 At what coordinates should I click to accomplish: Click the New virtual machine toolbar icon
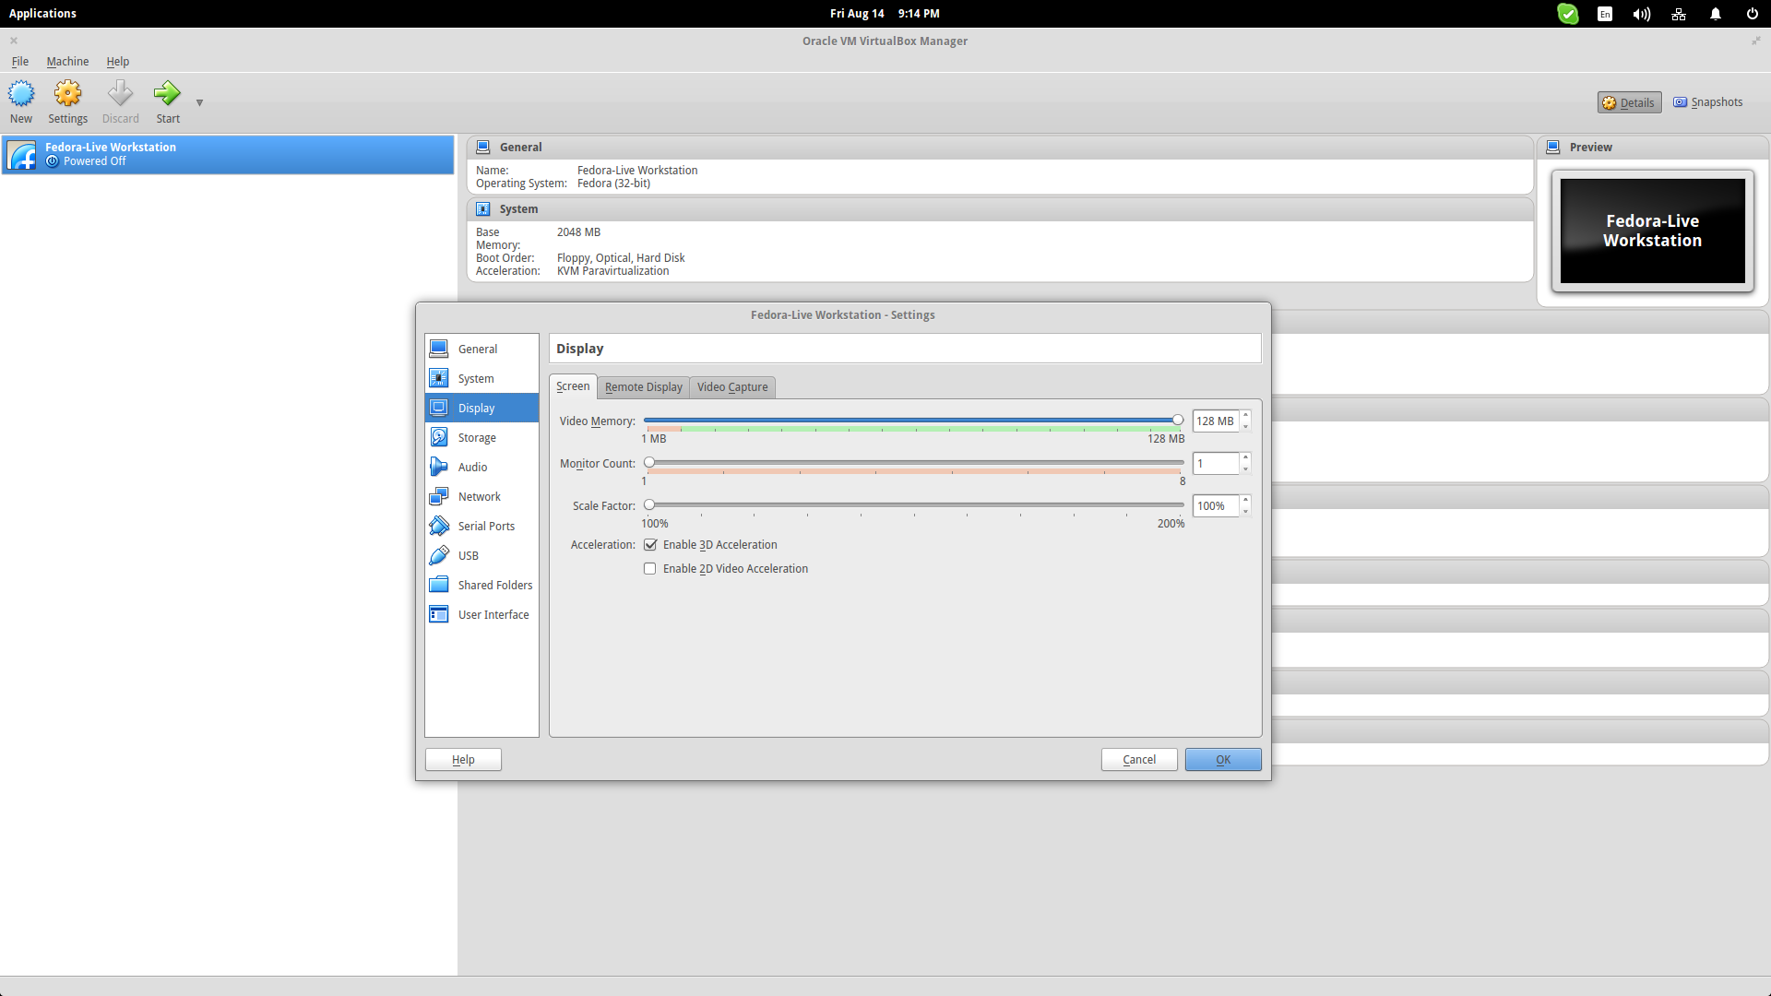pyautogui.click(x=21, y=93)
